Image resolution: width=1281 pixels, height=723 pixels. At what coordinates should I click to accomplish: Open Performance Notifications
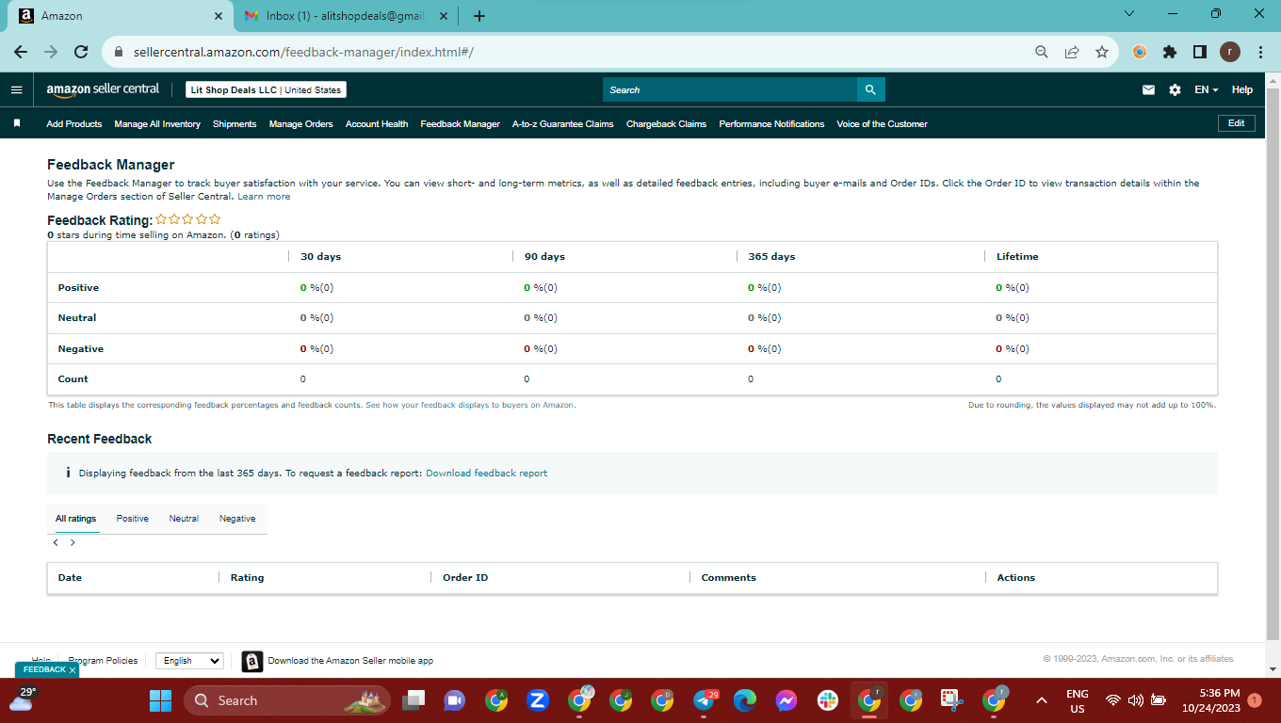tap(771, 124)
